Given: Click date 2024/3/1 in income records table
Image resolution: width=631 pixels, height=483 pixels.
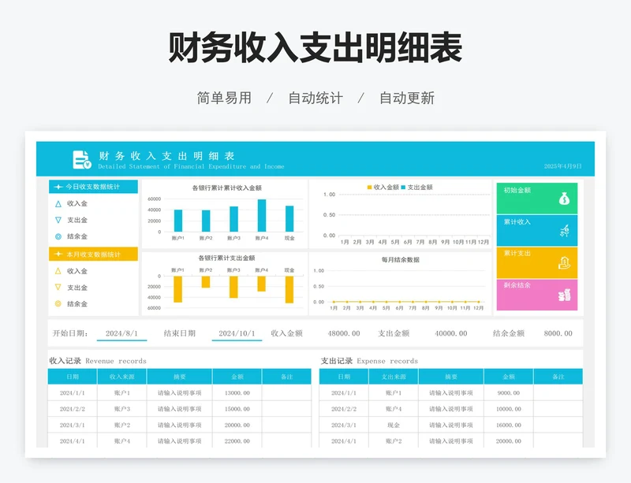Looking at the screenshot, I should (x=73, y=425).
